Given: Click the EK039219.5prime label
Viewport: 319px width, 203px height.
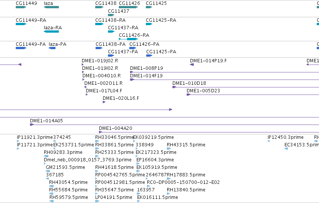Looking at the screenshot, I should (x=153, y=137).
